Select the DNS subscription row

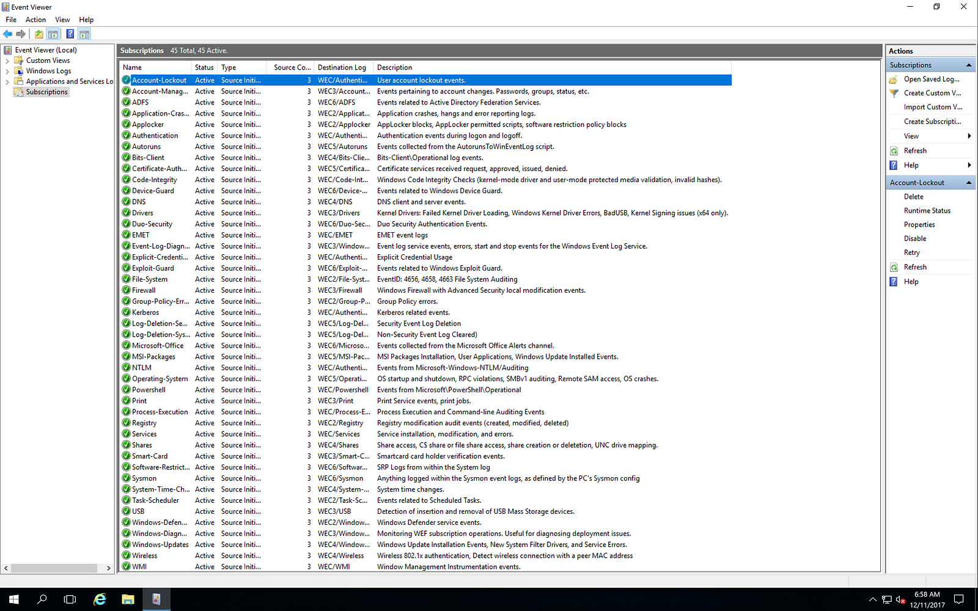point(425,202)
